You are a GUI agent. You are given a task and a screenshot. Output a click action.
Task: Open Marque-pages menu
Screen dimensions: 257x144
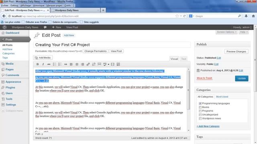click(x=54, y=5)
